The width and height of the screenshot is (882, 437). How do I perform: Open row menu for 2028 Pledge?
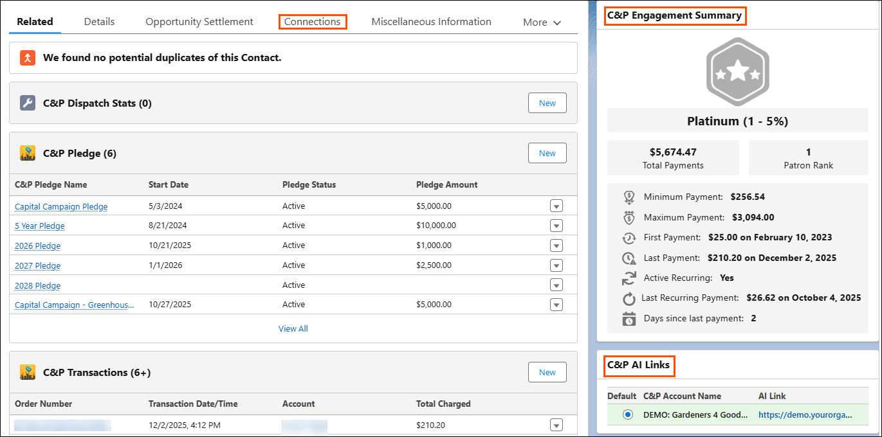(x=556, y=285)
